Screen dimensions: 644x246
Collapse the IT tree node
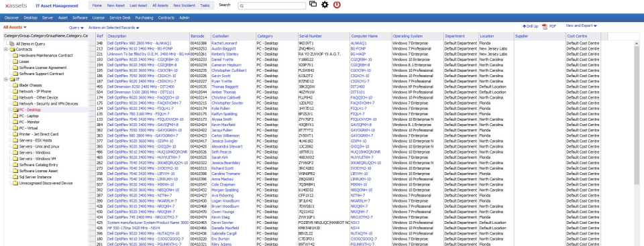(6, 80)
